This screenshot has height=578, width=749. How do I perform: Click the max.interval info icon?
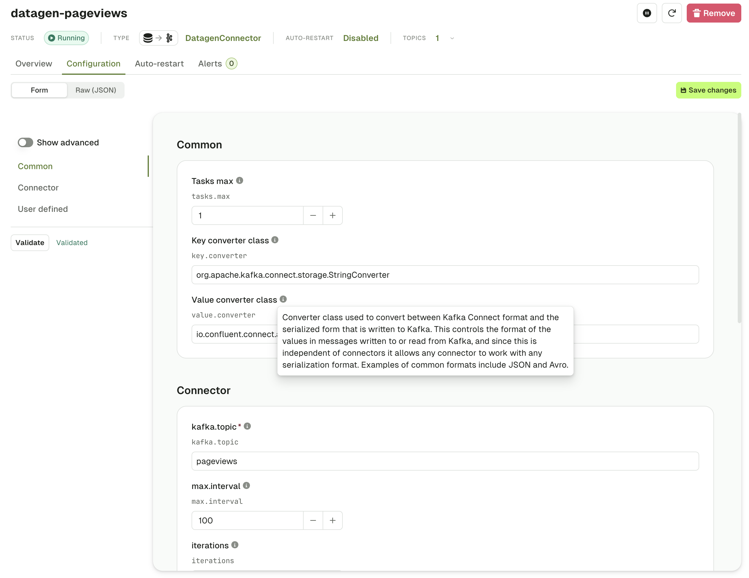coord(246,485)
